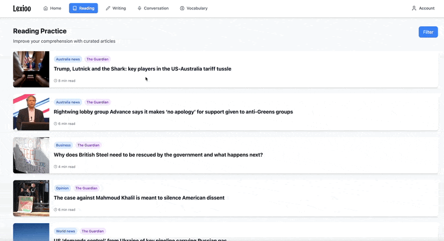Click the Reading book icon

tap(75, 8)
